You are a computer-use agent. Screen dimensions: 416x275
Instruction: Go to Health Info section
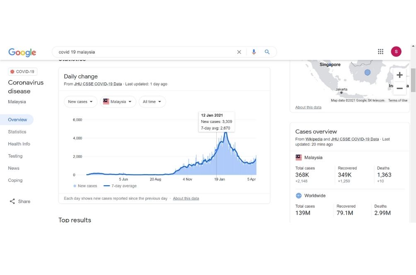pyautogui.click(x=19, y=144)
